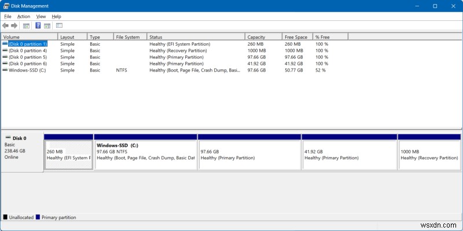Viewport: 463px width, 231px height.
Task: Click the Healthy (Boot, Page File, Crash Dump status in list
Action: coord(195,70)
